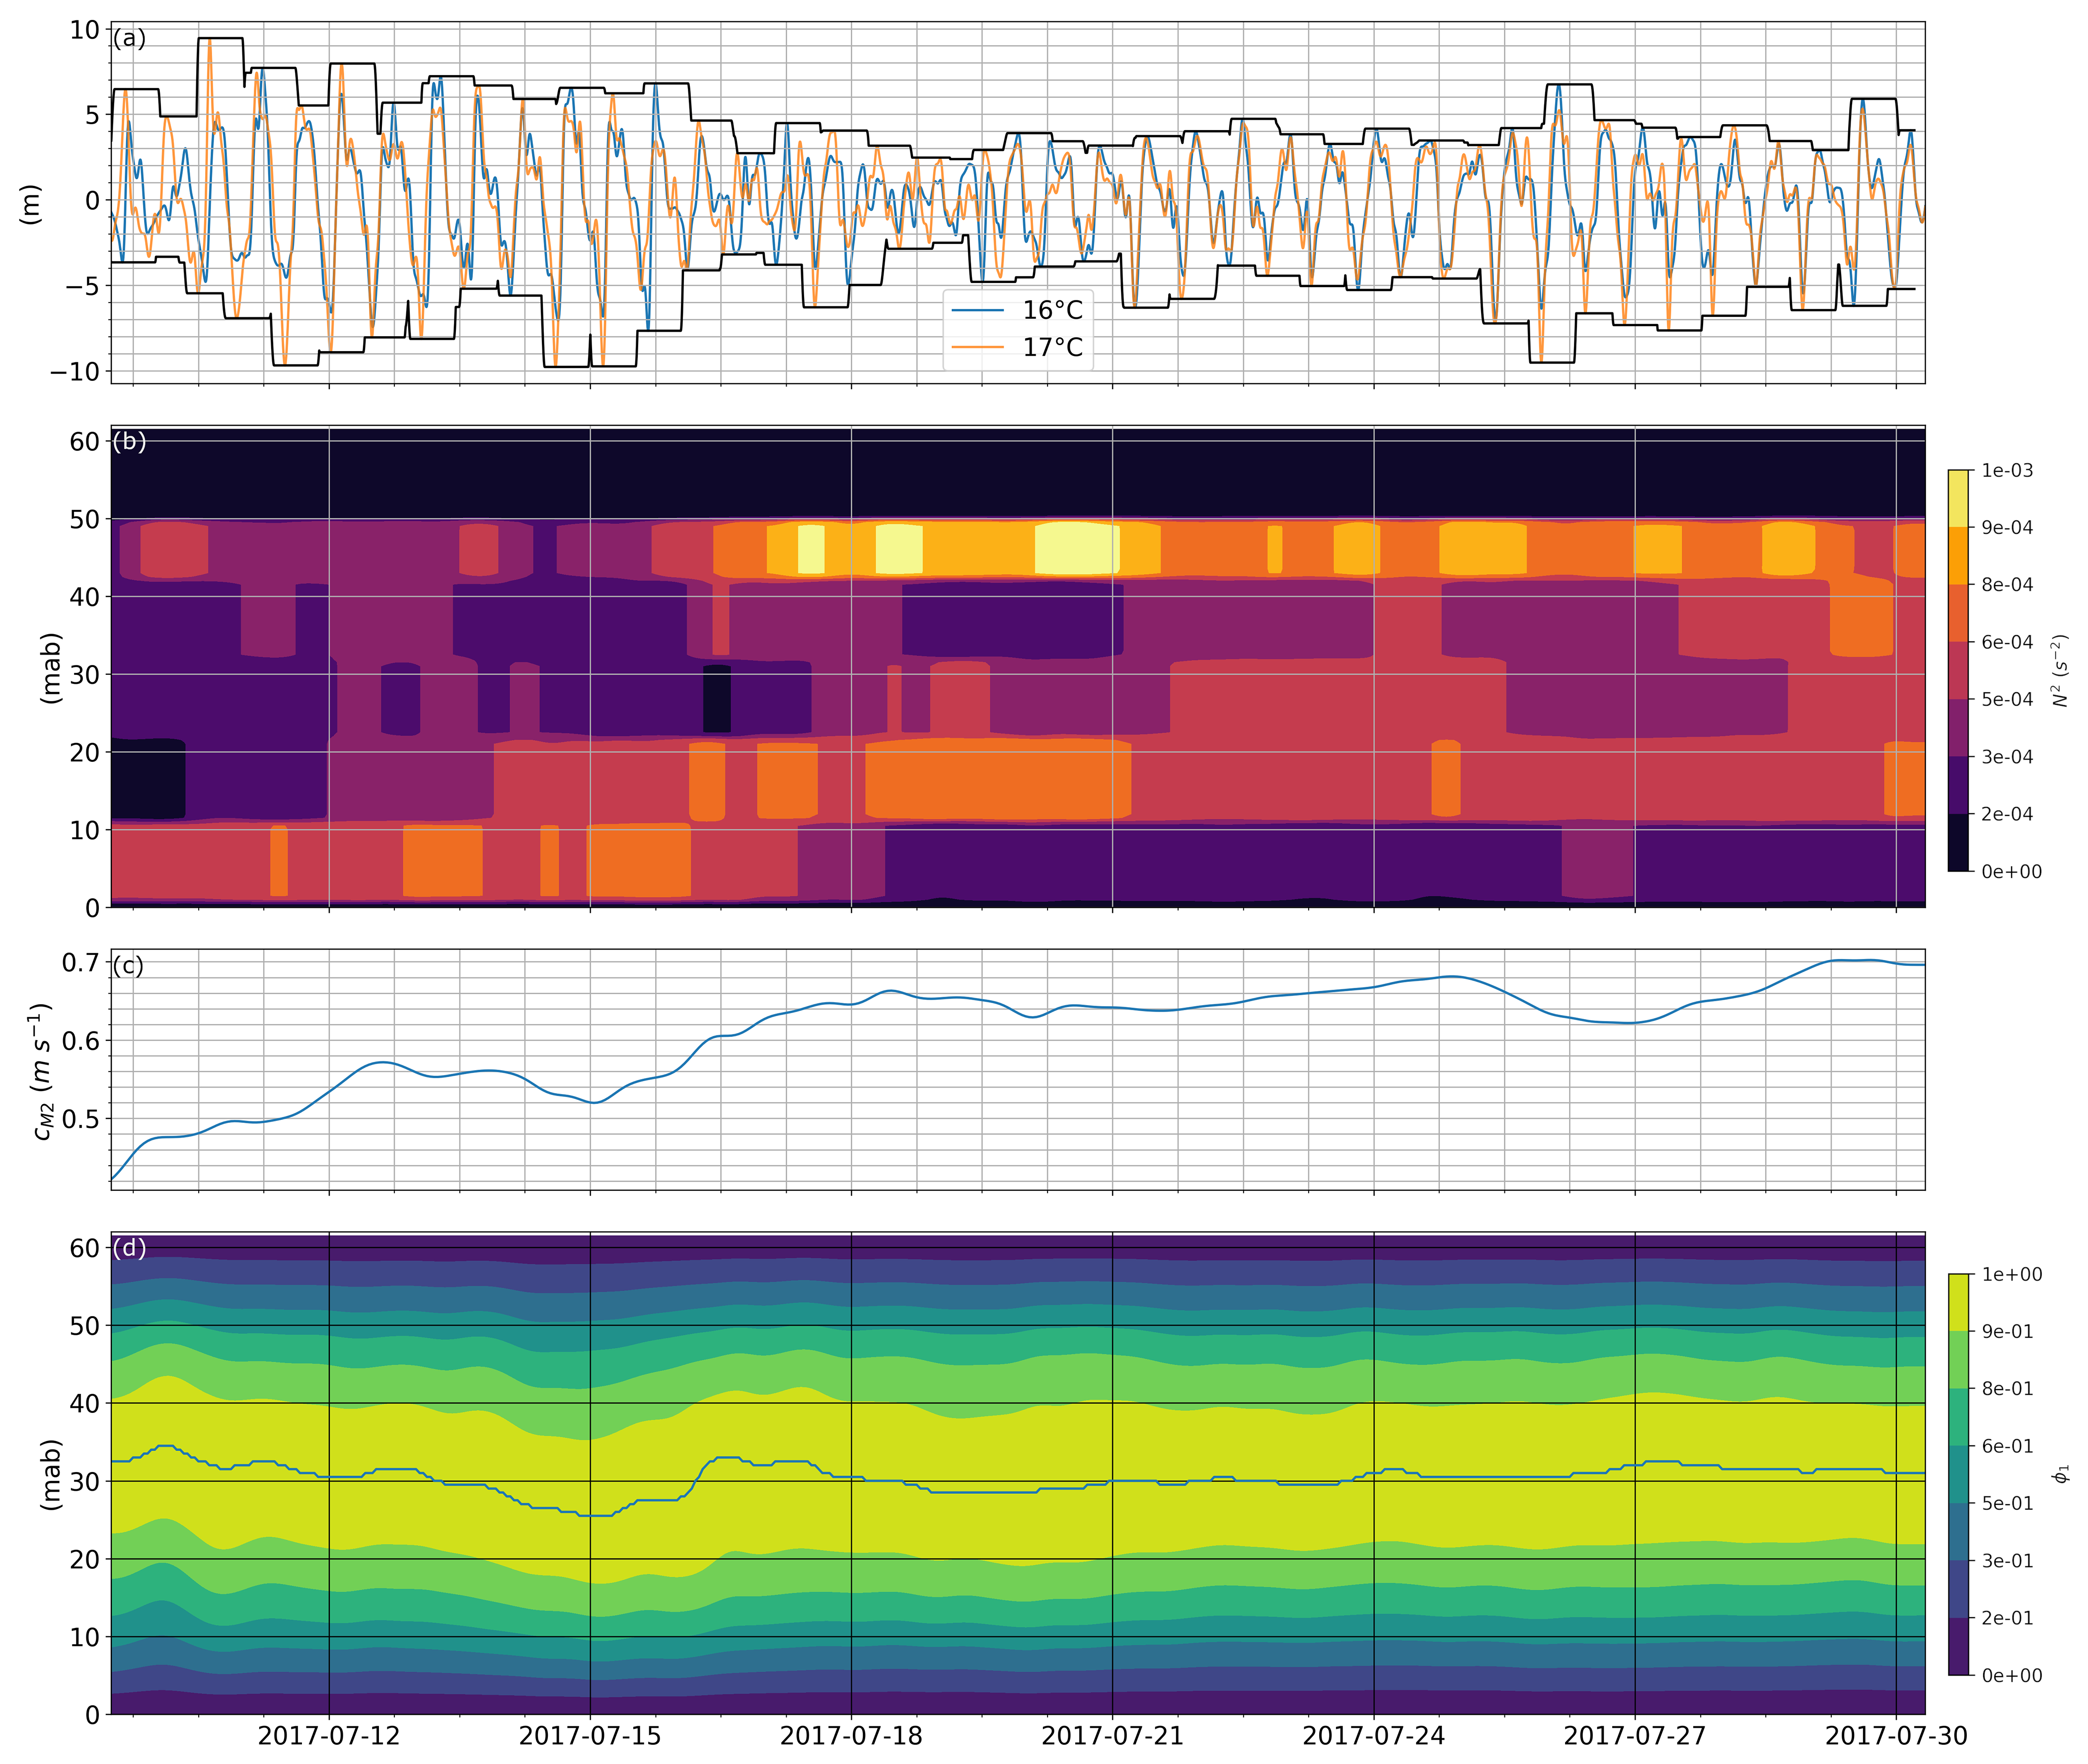Click the c_M2 (m s⁻¹) y-axis label
The width and height of the screenshot is (2088, 1764).
(42, 1072)
